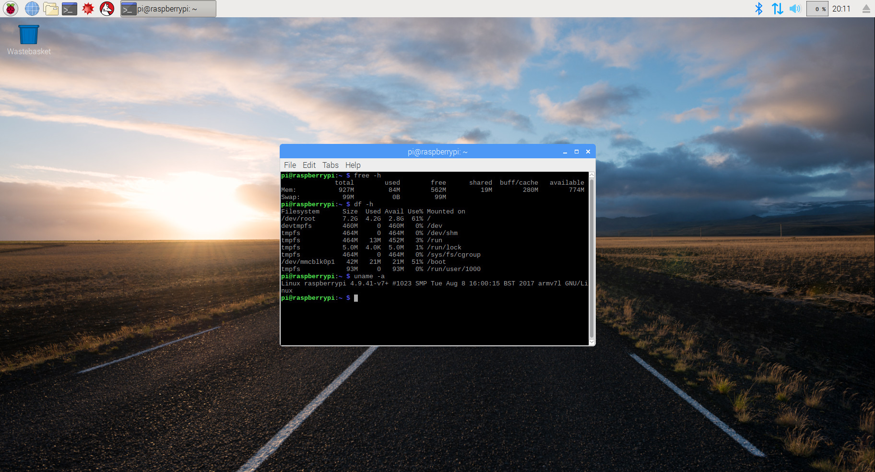Click the terminal's vertical scrollbar
This screenshot has width=875, height=472.
tap(591, 258)
